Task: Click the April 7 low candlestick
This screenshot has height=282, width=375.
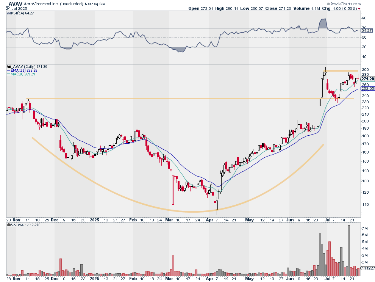Action: point(217,206)
